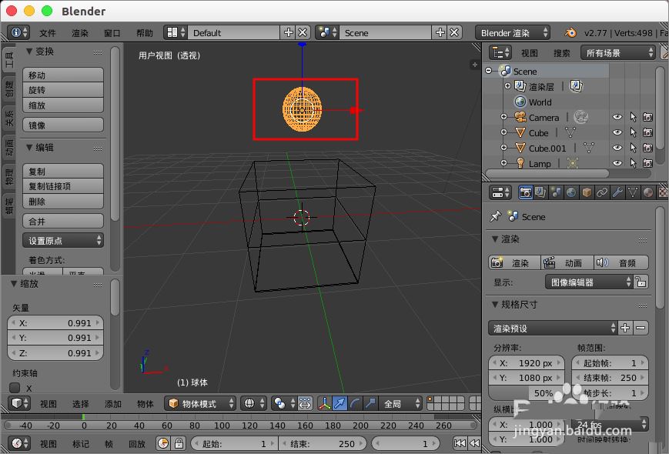Select the Material properties tab (sphere icon)
This screenshot has height=454, width=669.
click(x=647, y=192)
